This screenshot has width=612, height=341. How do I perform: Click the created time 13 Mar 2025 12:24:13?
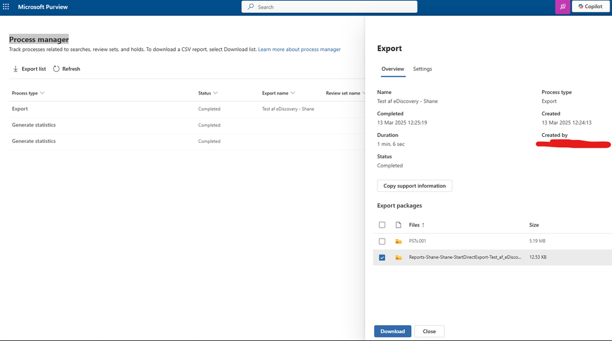click(566, 123)
